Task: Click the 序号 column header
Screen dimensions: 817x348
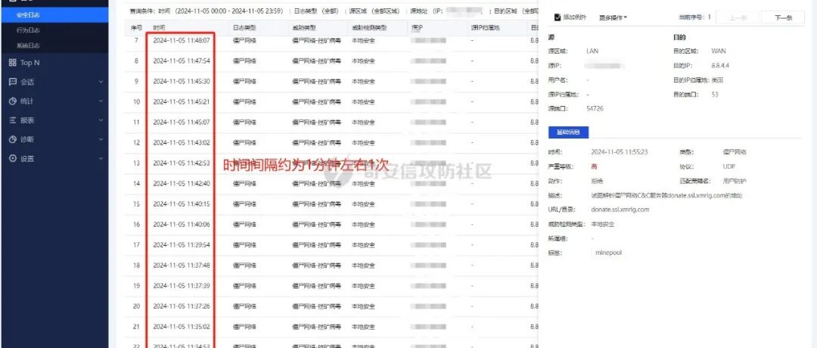Action: click(136, 27)
